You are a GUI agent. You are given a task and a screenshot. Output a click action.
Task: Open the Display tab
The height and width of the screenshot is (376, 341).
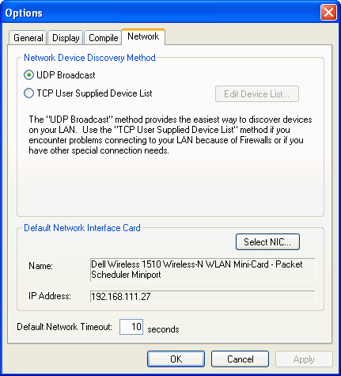coord(66,38)
